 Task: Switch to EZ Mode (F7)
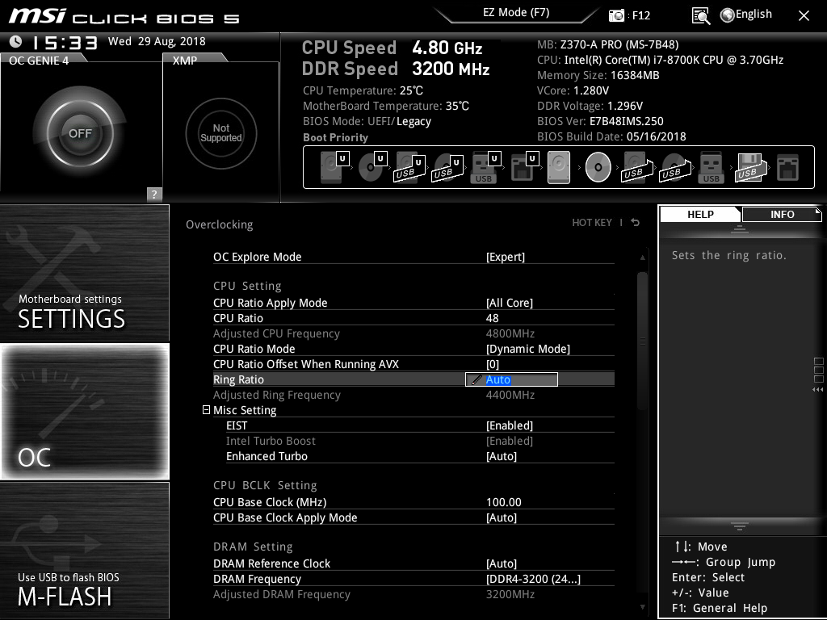(516, 12)
